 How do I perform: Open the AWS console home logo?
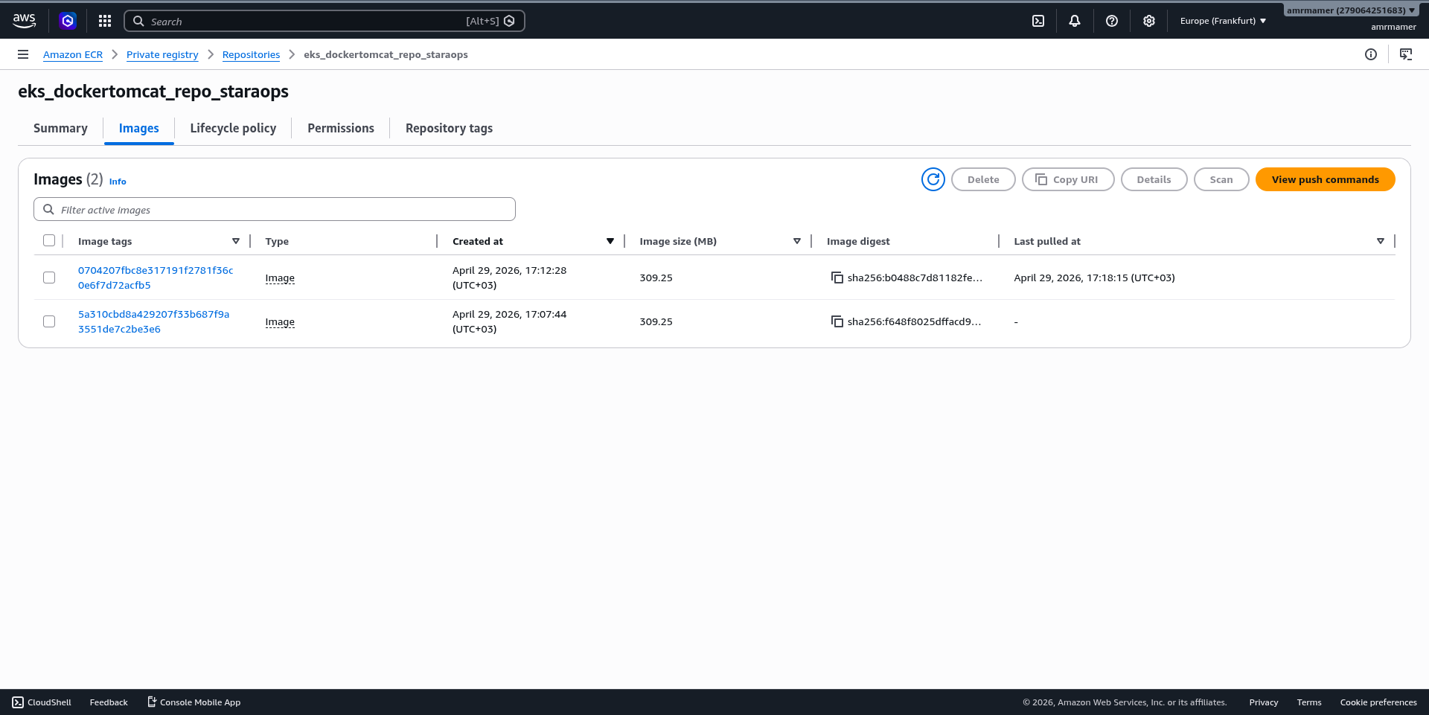point(24,21)
